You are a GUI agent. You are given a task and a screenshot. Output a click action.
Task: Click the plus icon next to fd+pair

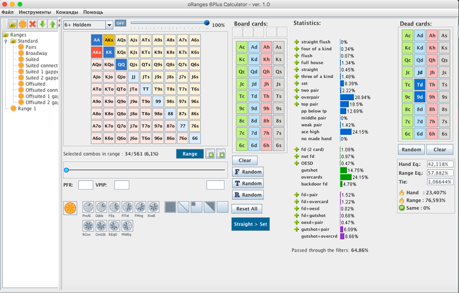pyautogui.click(x=296, y=195)
